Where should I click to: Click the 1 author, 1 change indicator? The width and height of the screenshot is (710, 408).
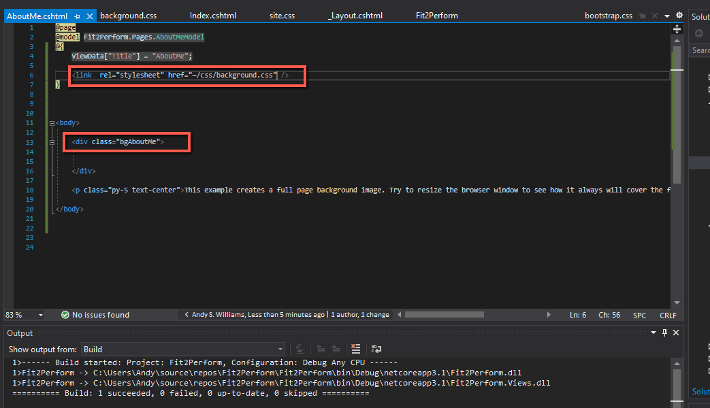click(x=360, y=315)
